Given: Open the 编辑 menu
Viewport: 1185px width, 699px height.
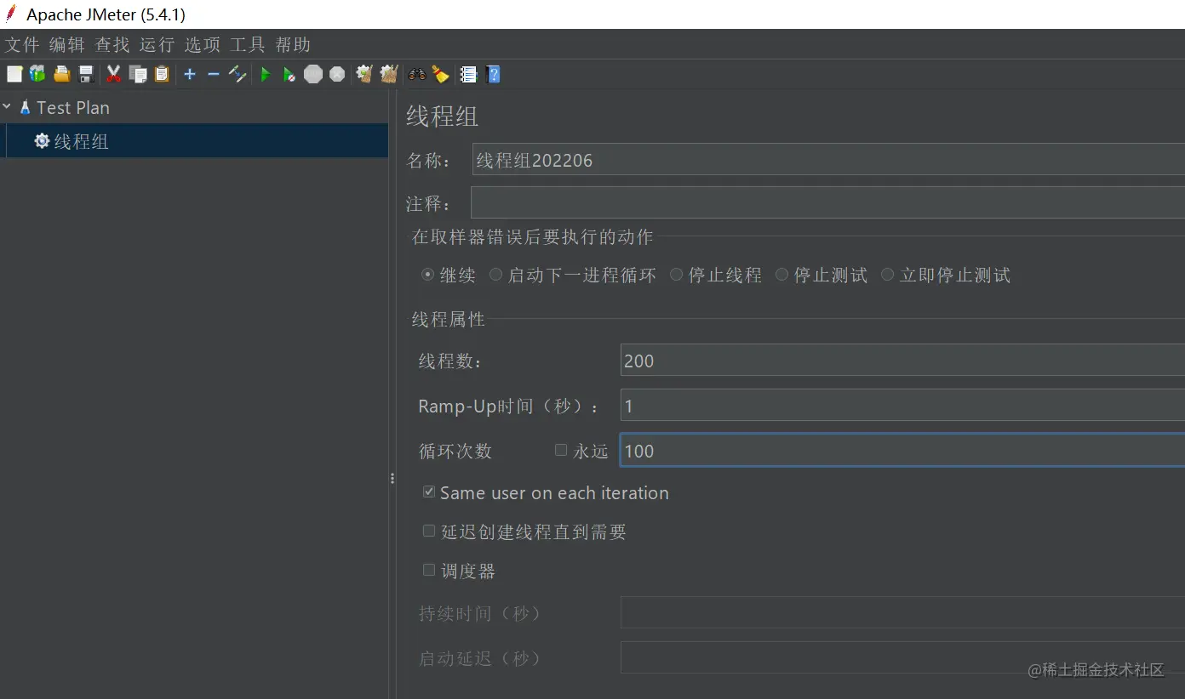Looking at the screenshot, I should pos(67,44).
